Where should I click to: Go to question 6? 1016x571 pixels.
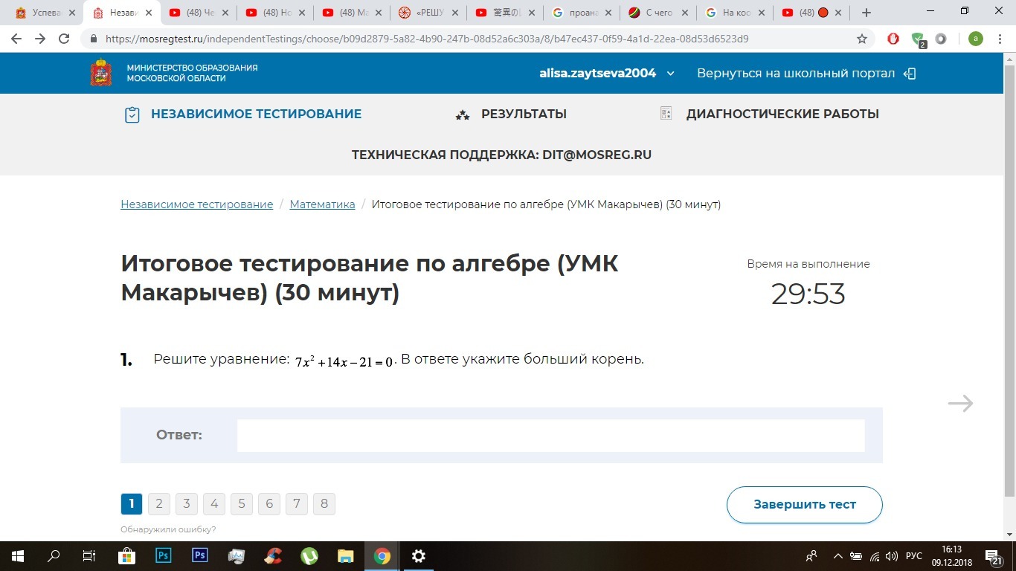pos(269,504)
